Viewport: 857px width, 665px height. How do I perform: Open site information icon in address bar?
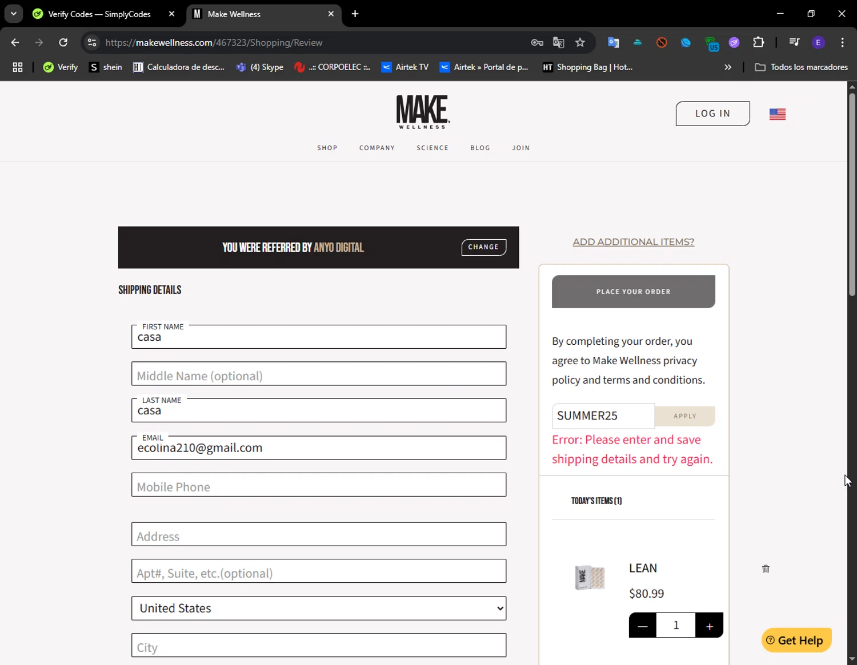tap(92, 42)
